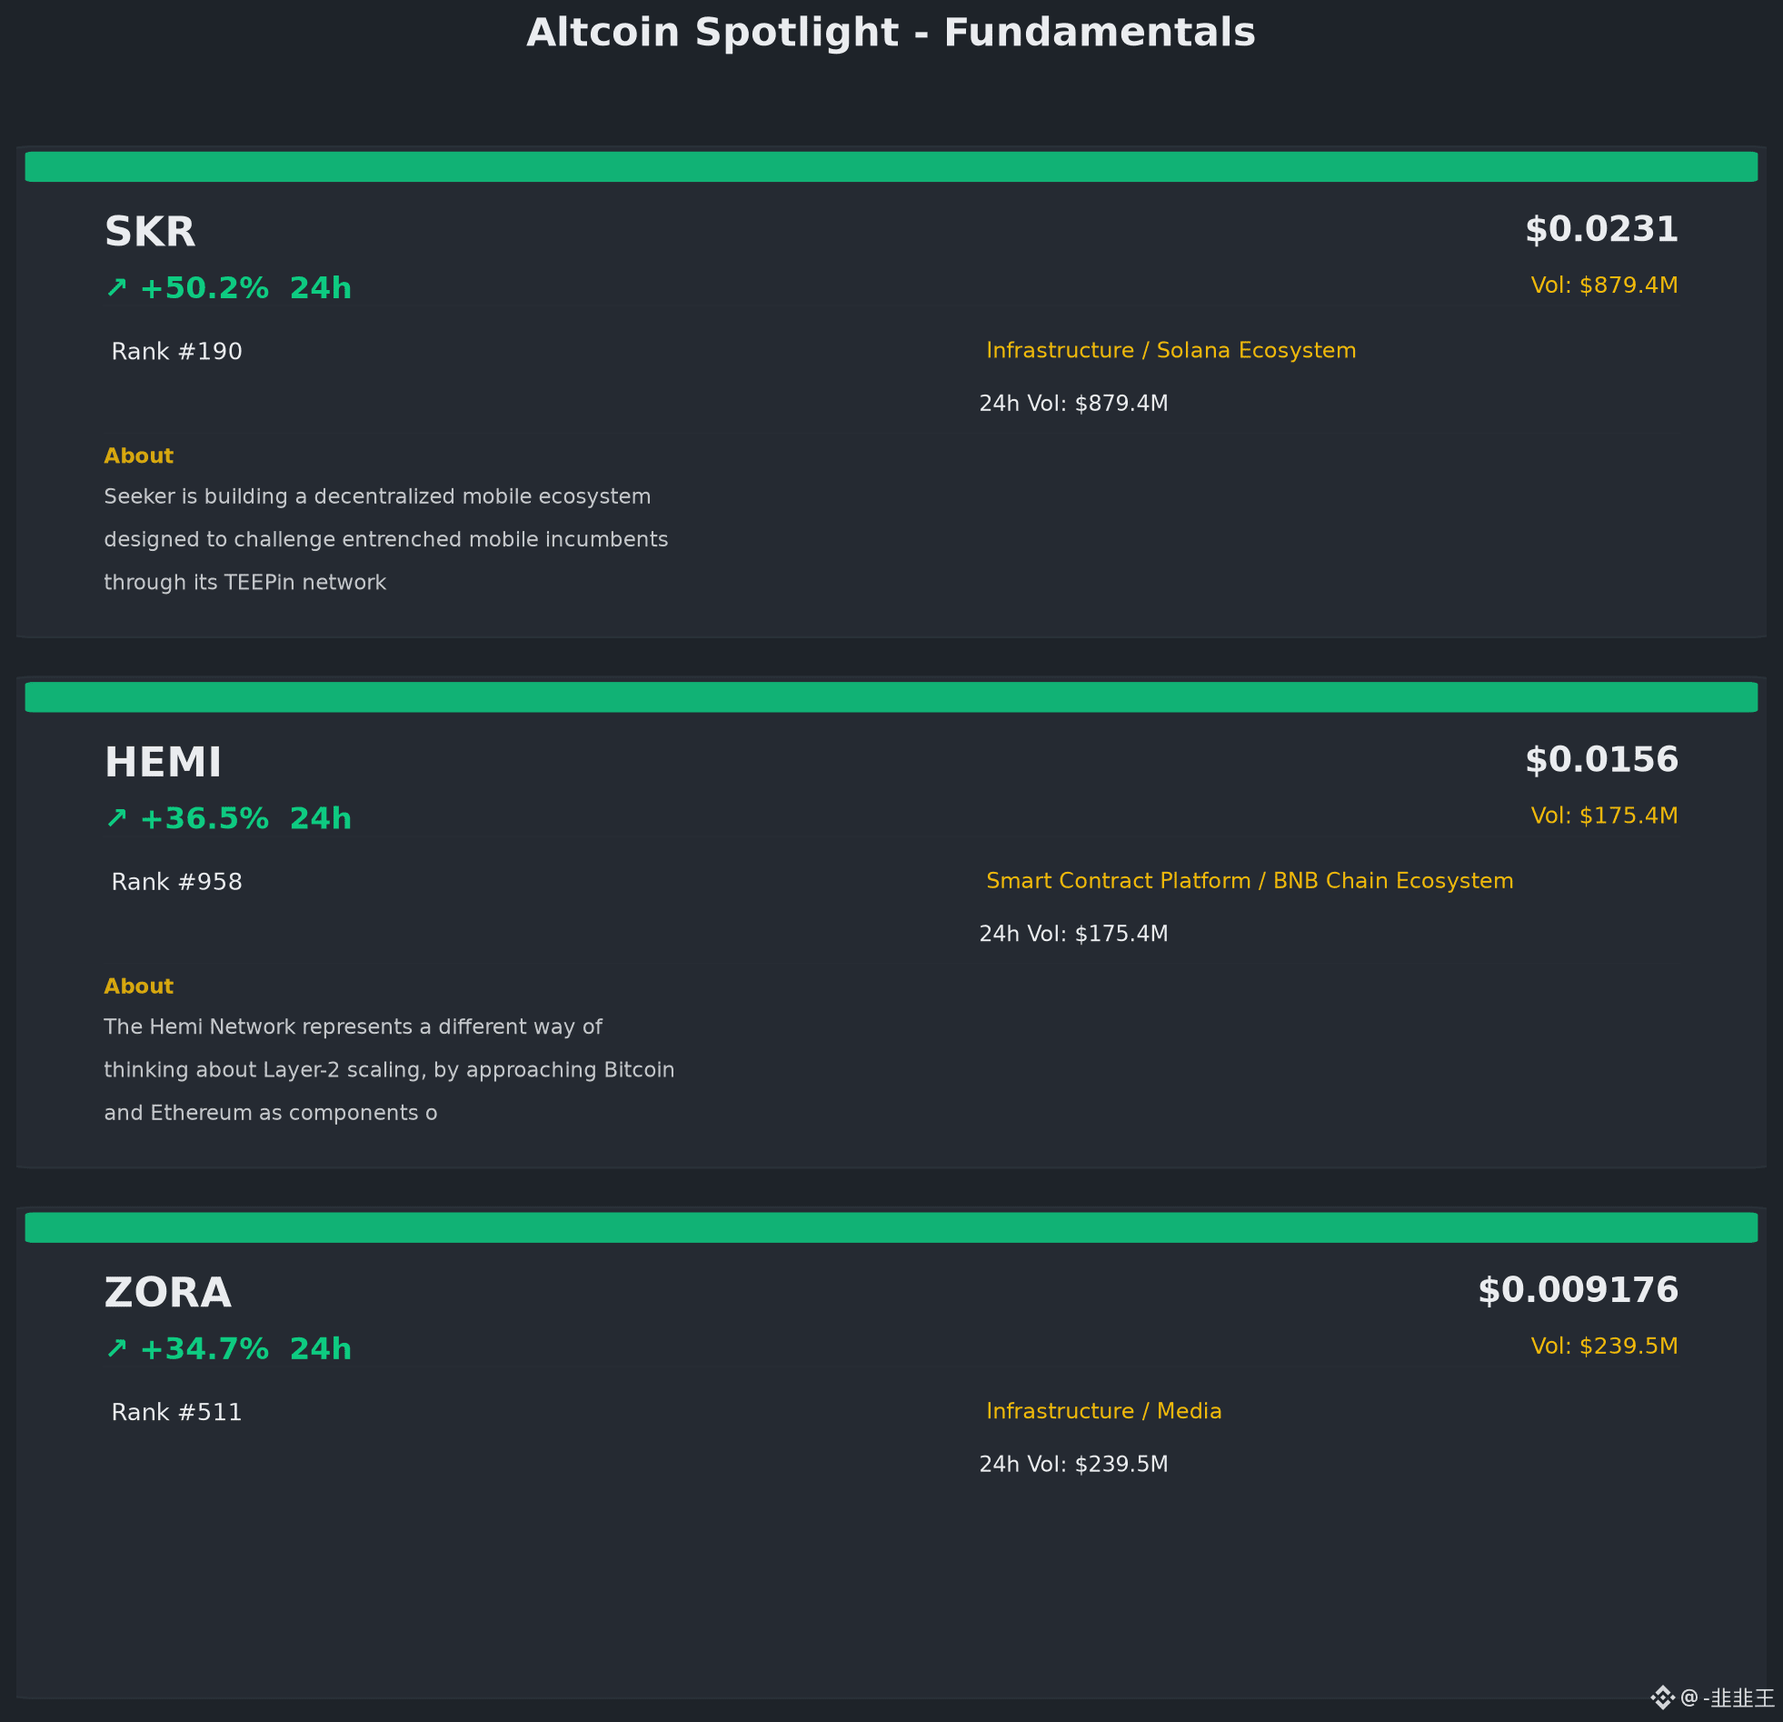Open the Infrastructure / Media category tag
Screen dimensions: 1783x1722
click(1103, 1412)
